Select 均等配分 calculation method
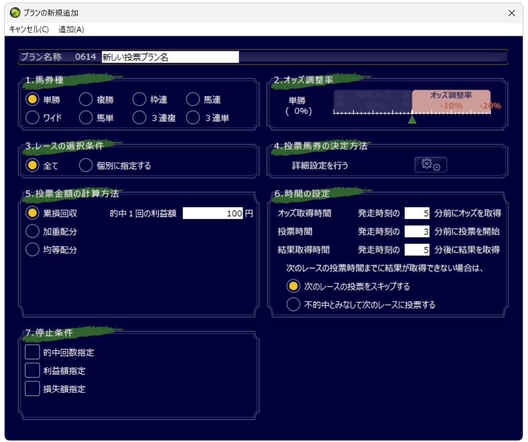528x442 pixels. tap(32, 250)
